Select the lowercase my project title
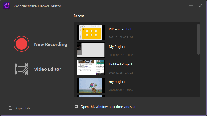 coord(117,82)
